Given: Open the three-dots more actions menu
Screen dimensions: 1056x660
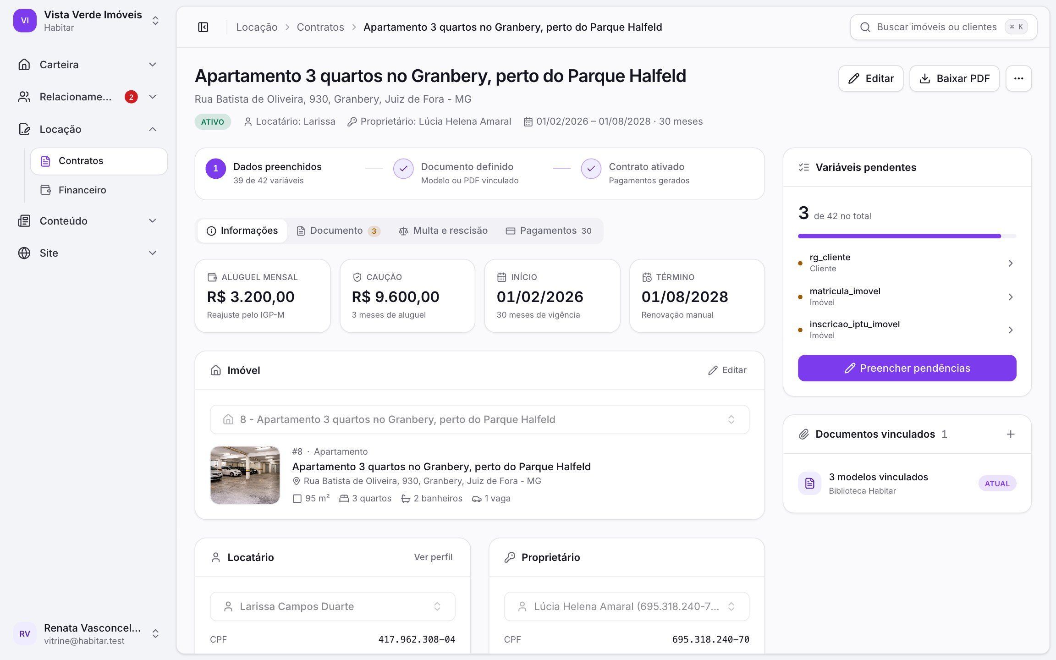Looking at the screenshot, I should point(1018,78).
